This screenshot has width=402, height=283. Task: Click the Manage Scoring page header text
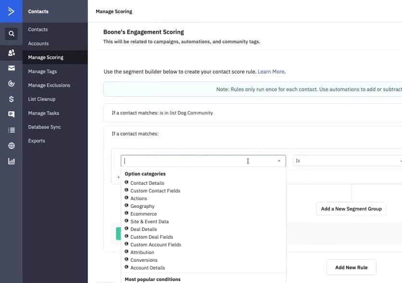114,12
